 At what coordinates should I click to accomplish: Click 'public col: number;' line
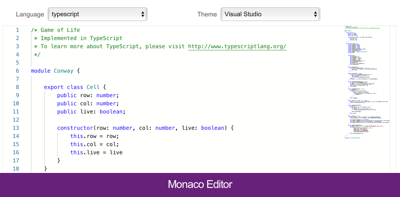pos(88,103)
